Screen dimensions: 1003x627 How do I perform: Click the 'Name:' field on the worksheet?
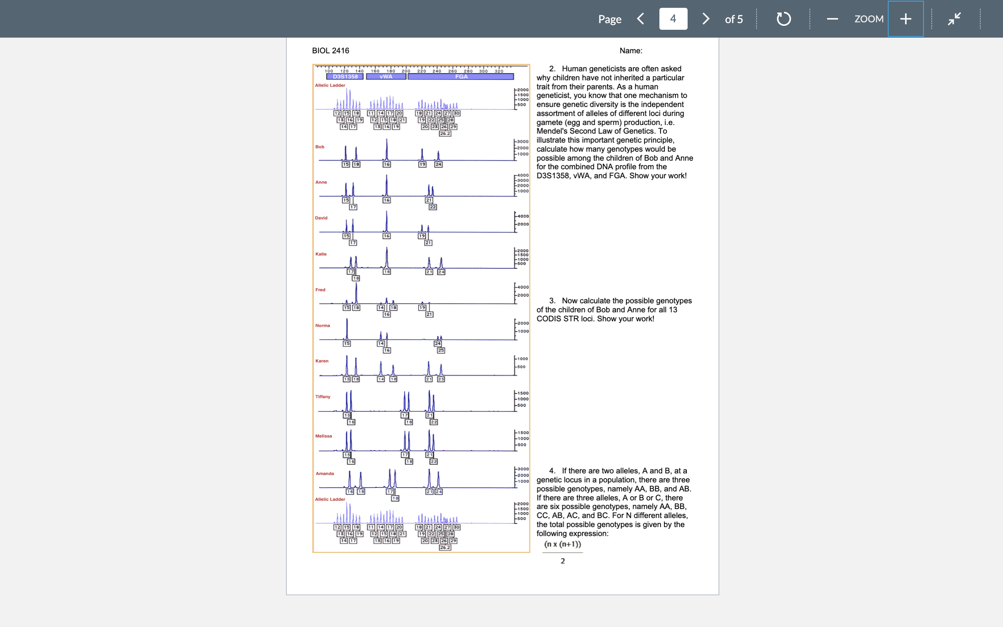630,51
